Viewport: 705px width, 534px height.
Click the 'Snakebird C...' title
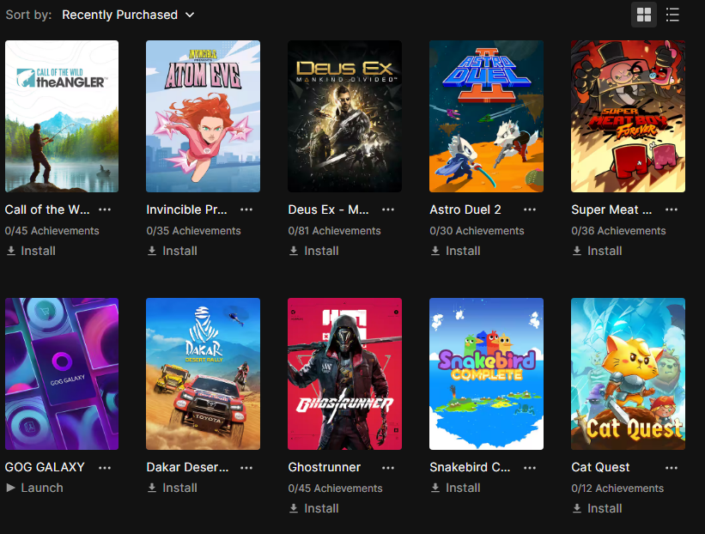[470, 467]
